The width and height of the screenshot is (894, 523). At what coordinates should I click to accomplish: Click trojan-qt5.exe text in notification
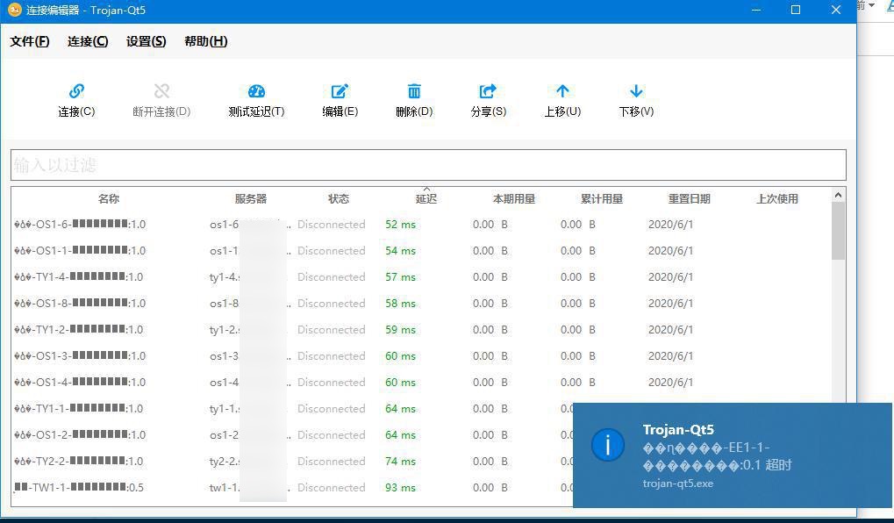[678, 484]
